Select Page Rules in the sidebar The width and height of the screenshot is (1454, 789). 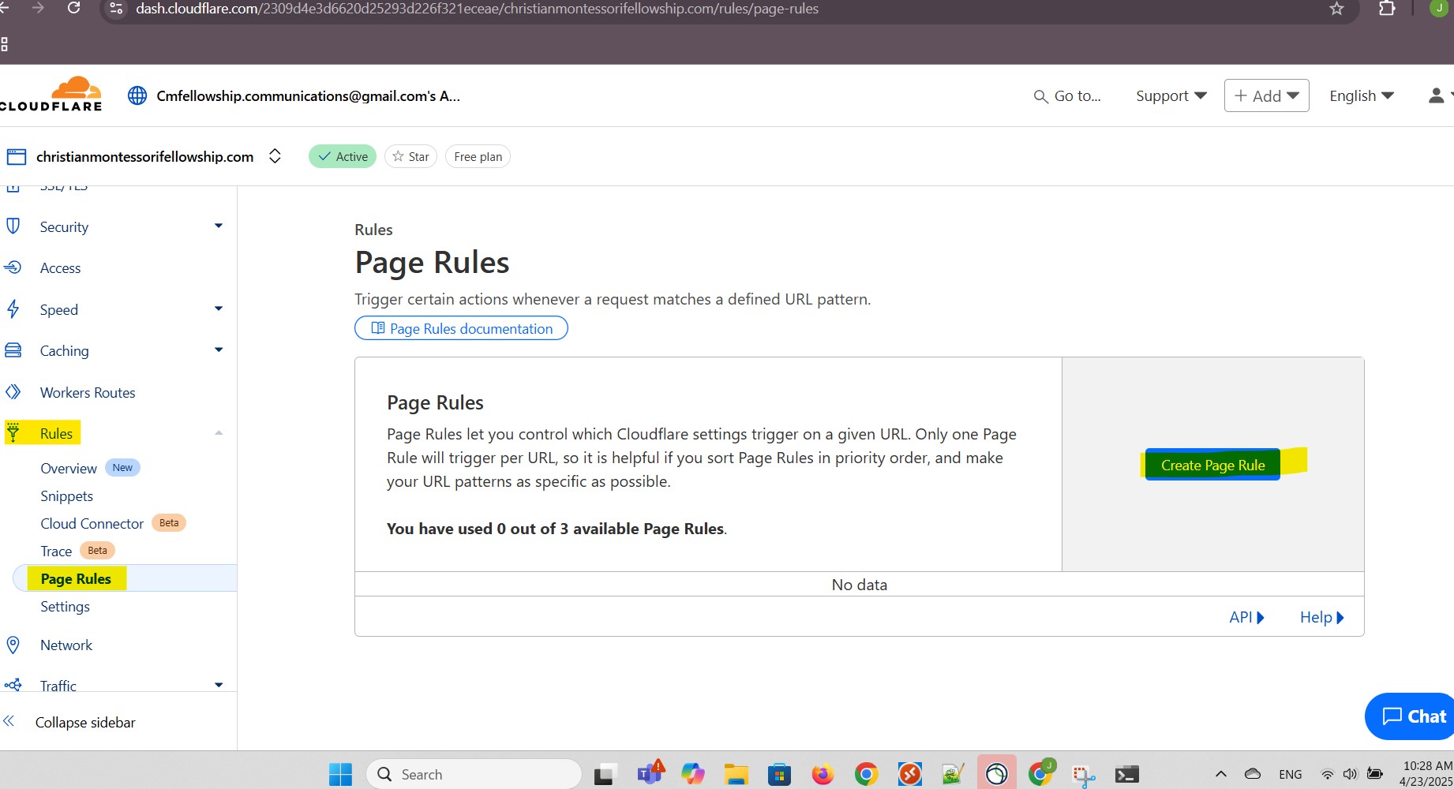76,578
